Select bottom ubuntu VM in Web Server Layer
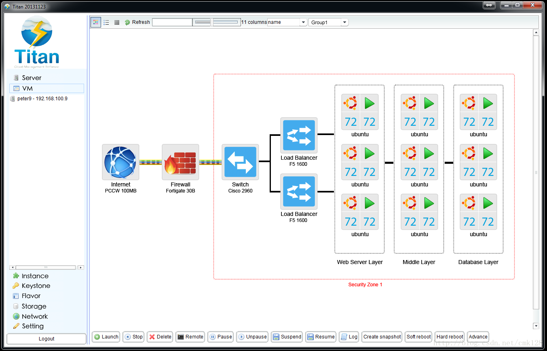 click(x=360, y=212)
